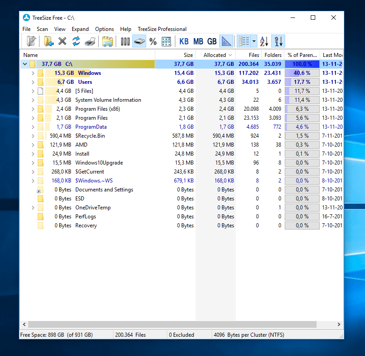Sort by Folders column header
Screen dimensions: 365x356
pos(273,55)
